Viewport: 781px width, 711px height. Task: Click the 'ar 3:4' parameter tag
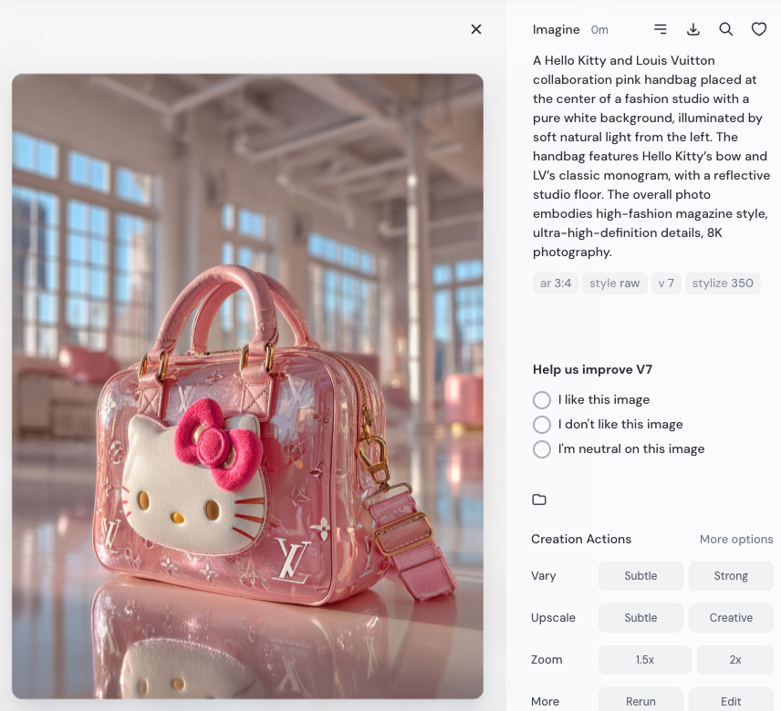(x=555, y=283)
